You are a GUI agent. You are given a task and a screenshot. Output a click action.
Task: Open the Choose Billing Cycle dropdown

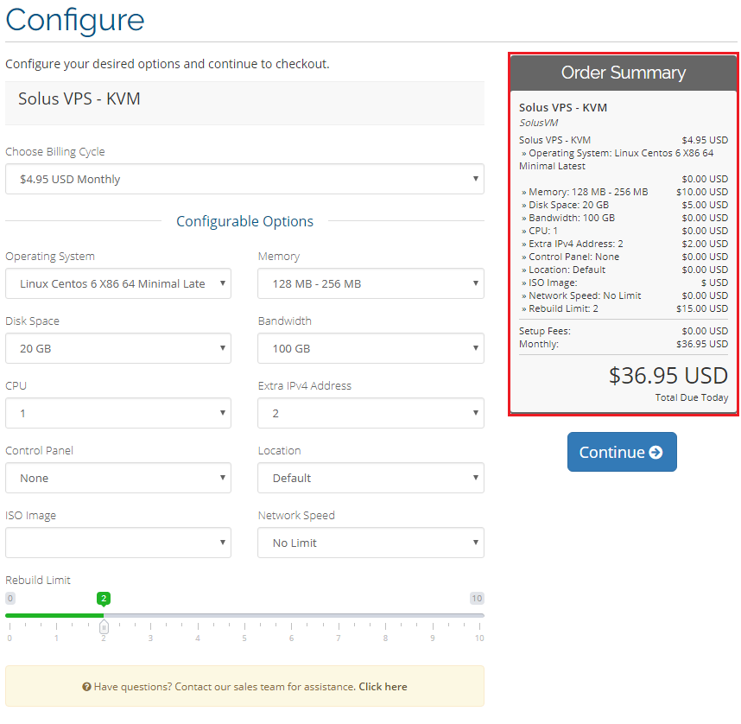pyautogui.click(x=244, y=179)
